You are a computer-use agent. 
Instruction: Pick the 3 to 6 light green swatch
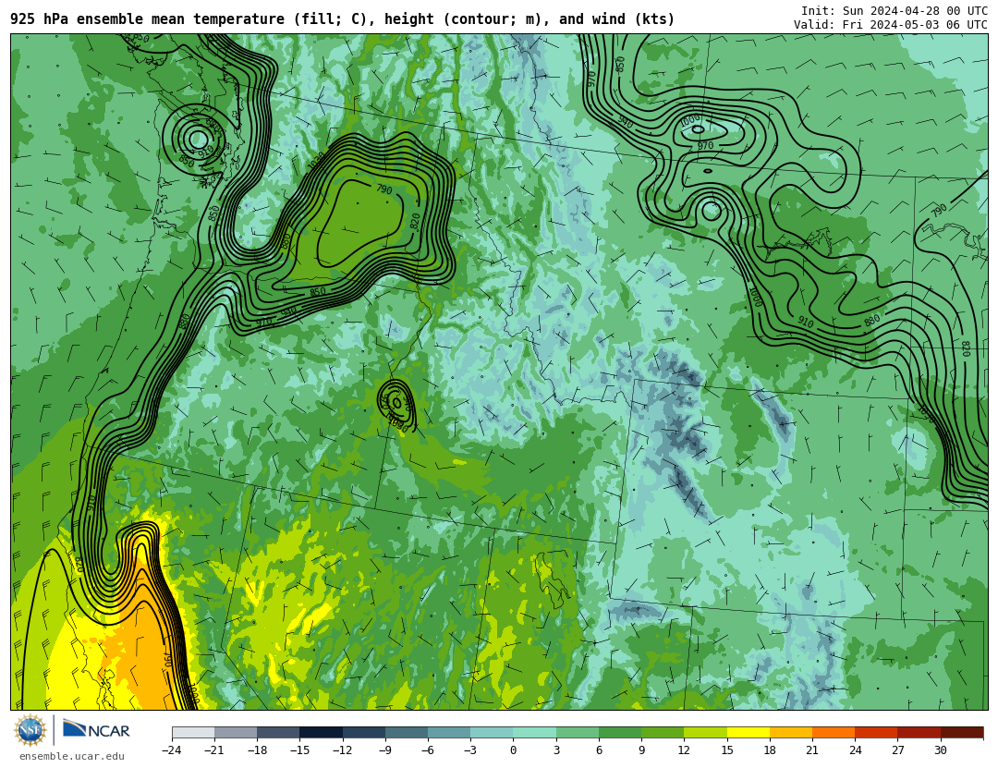[578, 732]
